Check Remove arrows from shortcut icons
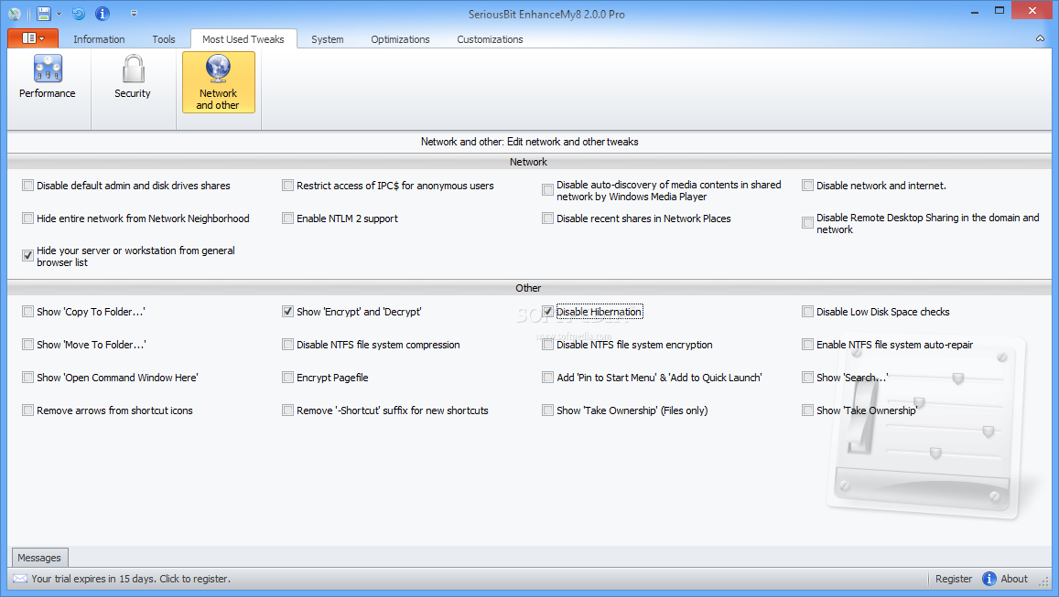The width and height of the screenshot is (1059, 597). (27, 410)
